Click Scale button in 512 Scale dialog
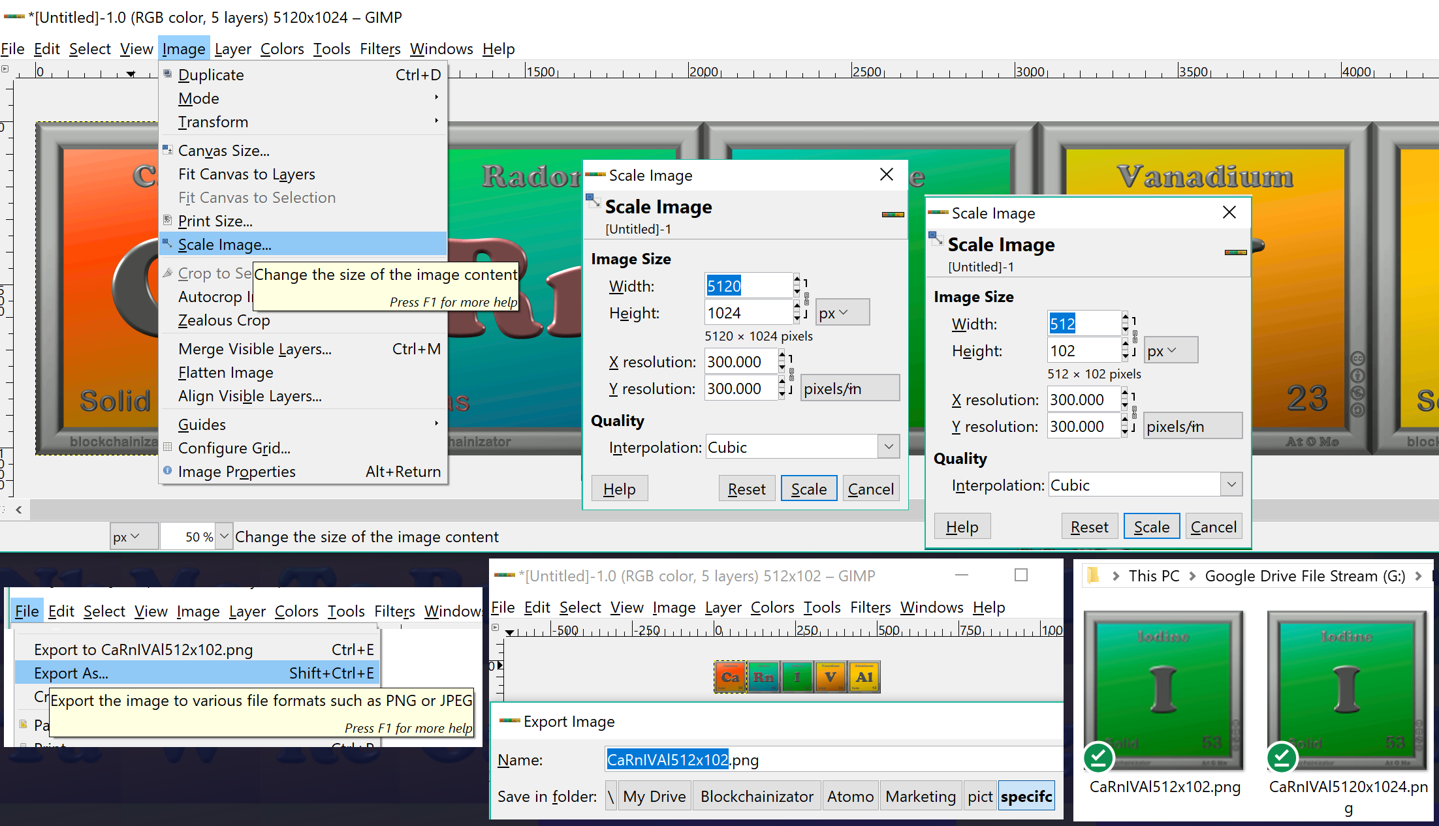This screenshot has height=826, width=1439. click(x=1152, y=527)
